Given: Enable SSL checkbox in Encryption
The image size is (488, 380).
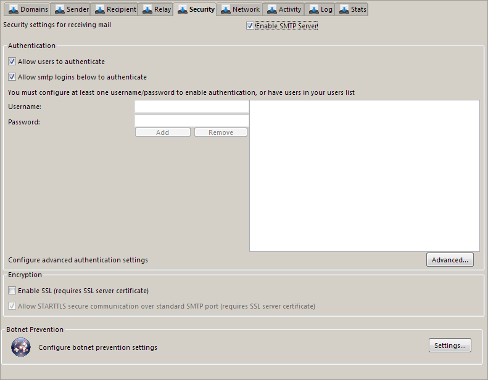Looking at the screenshot, I should tap(12, 291).
